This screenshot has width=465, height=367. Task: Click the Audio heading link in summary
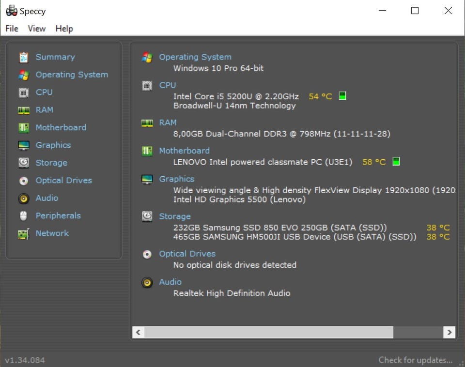(170, 282)
